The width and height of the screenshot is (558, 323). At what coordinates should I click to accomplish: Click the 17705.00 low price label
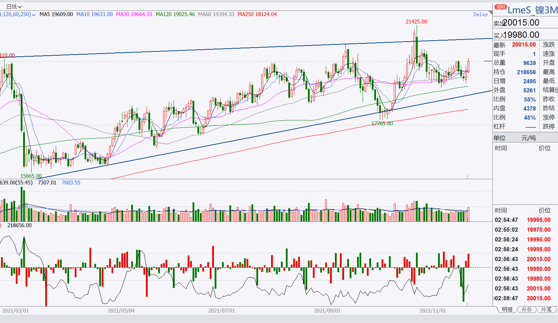382,124
